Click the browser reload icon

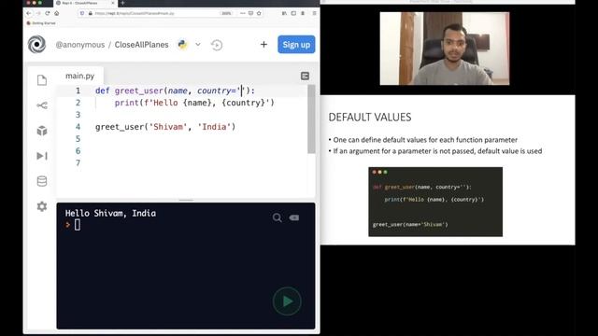48,13
